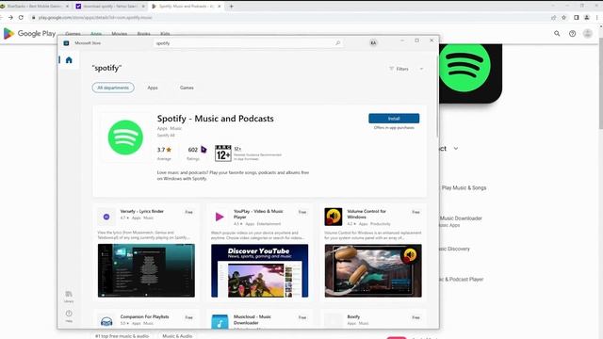This screenshot has height=339, width=603.
Task: Go forward in Chrome navigation
Action: tap(10, 17)
